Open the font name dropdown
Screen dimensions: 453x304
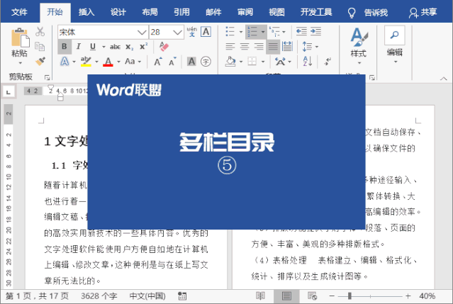point(142,32)
